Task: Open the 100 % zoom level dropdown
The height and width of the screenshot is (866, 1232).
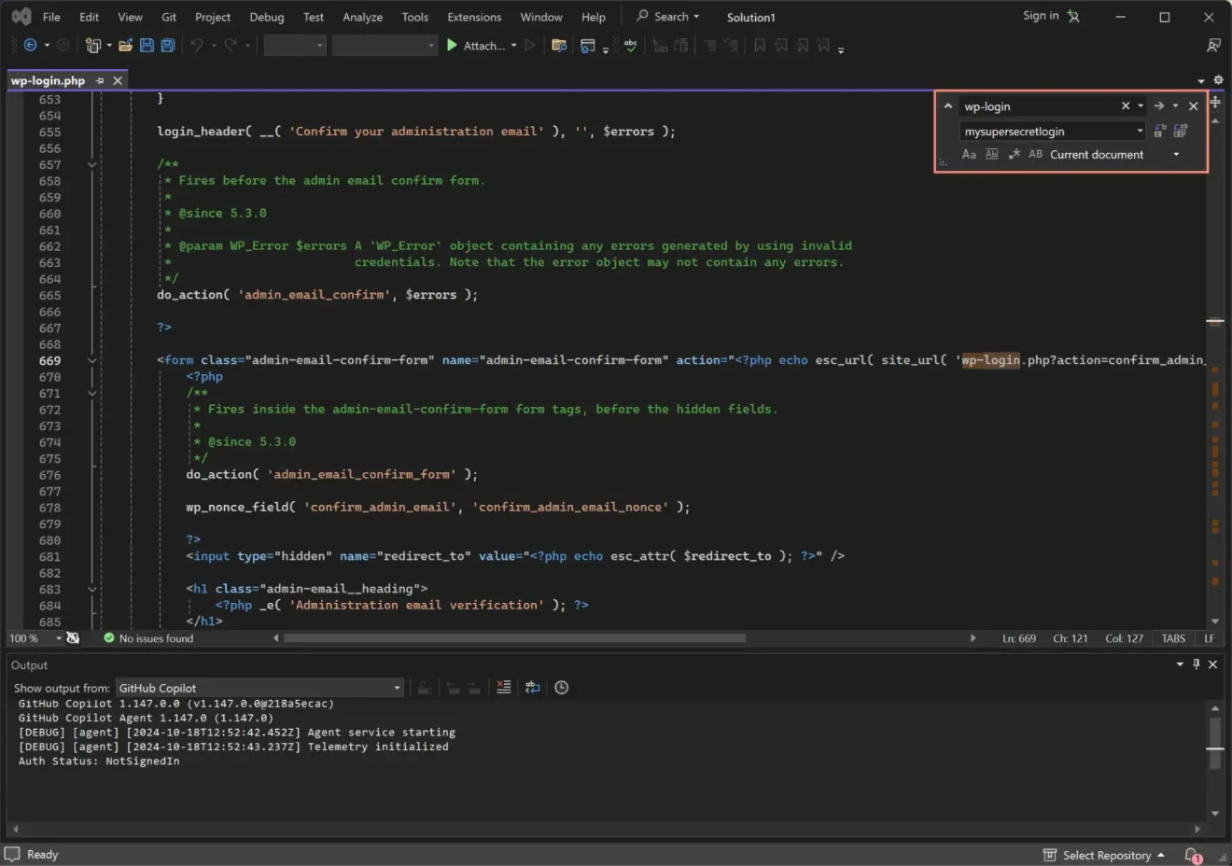Action: [x=59, y=638]
